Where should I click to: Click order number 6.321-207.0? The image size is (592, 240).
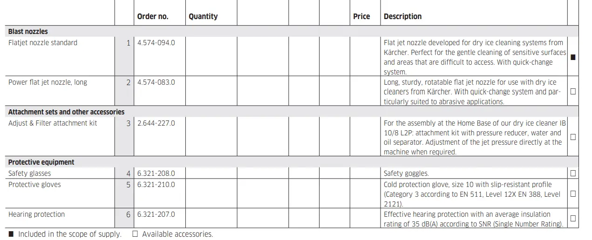point(156,214)
